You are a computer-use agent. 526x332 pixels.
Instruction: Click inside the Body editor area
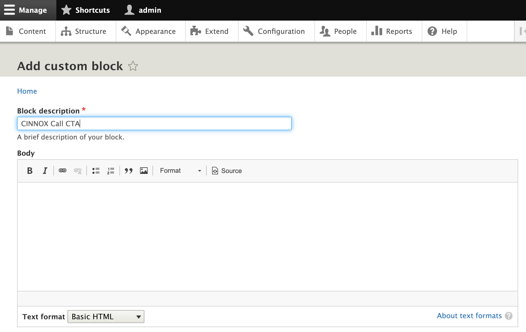(267, 236)
